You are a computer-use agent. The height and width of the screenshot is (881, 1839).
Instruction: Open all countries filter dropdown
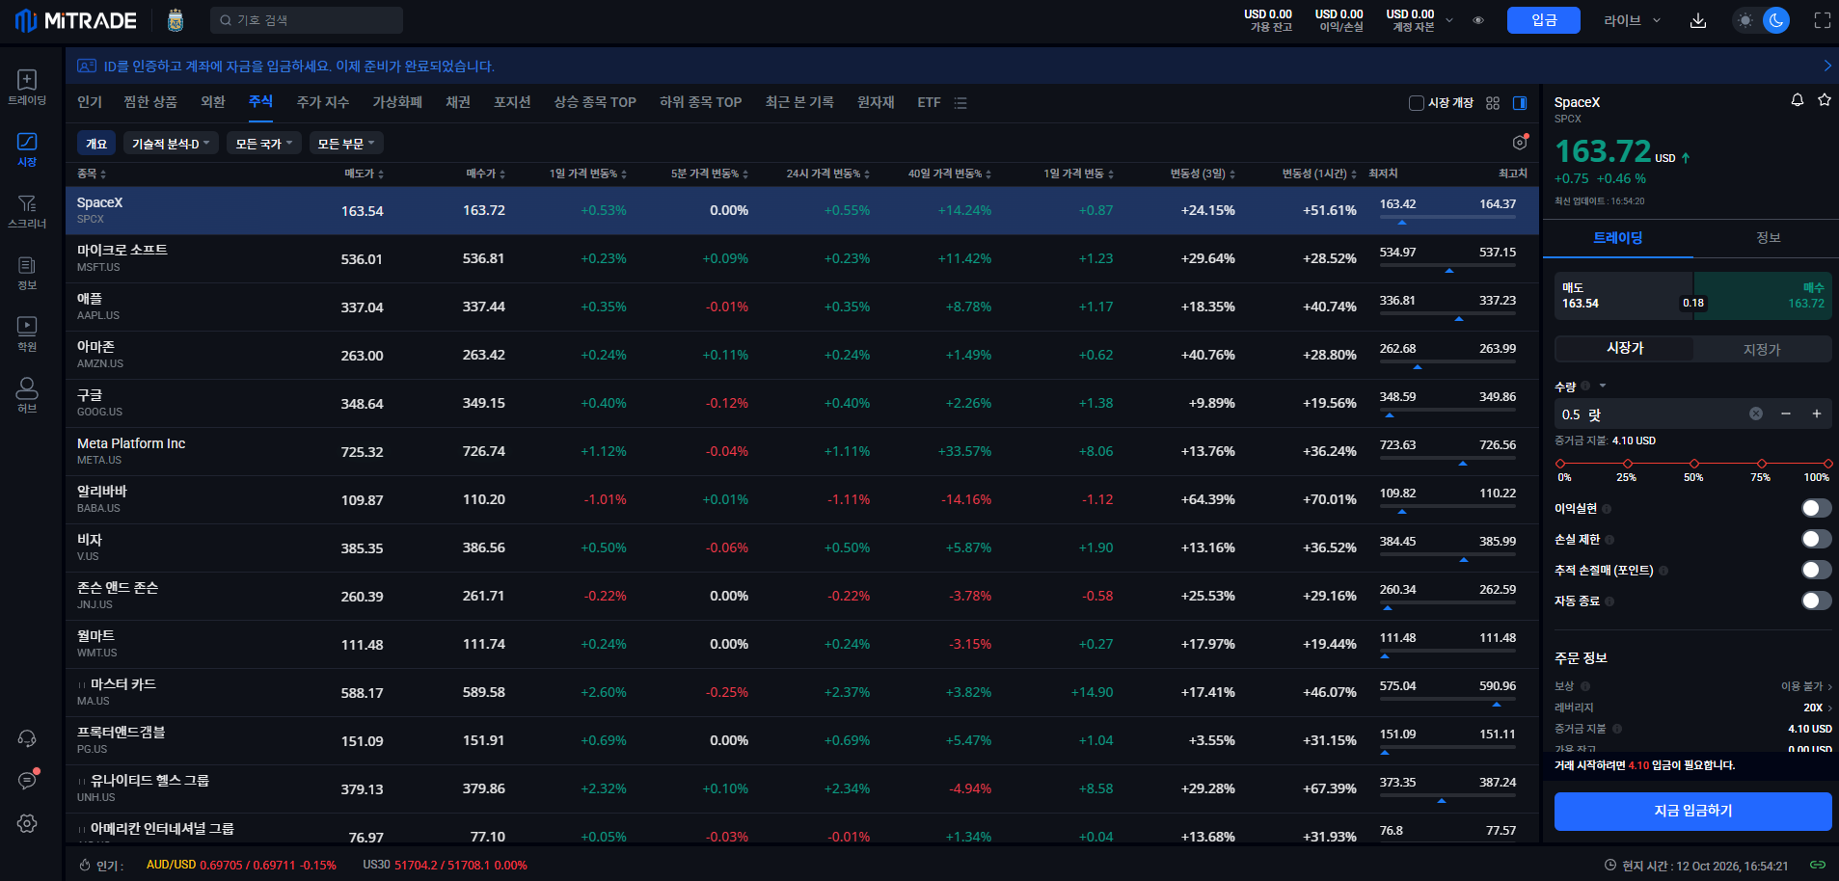(264, 144)
